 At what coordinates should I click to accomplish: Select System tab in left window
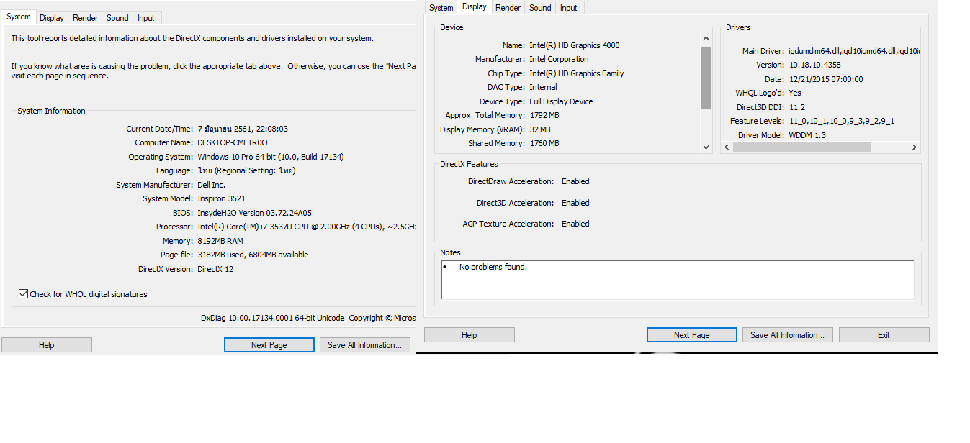click(x=19, y=17)
